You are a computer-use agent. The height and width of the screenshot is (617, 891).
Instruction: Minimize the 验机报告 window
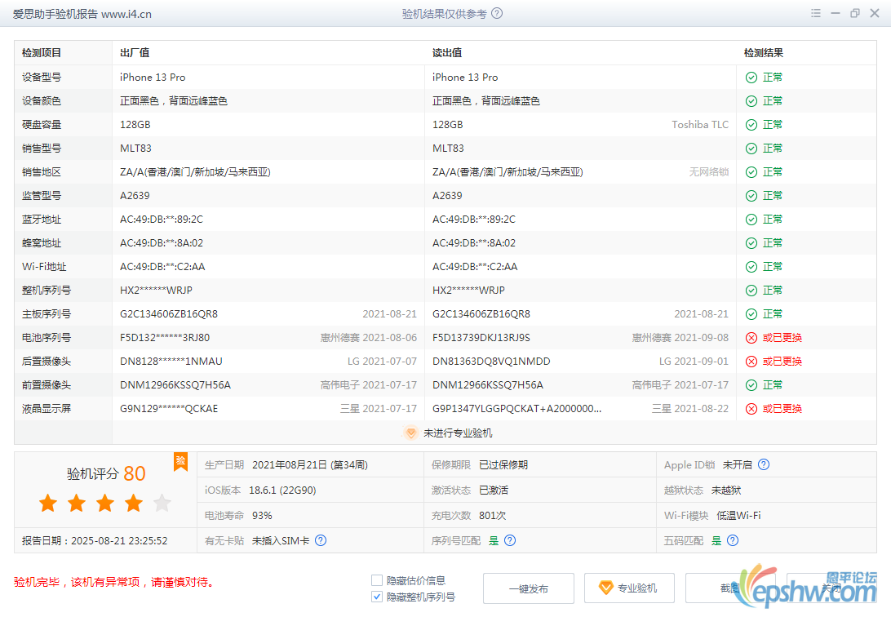click(836, 13)
